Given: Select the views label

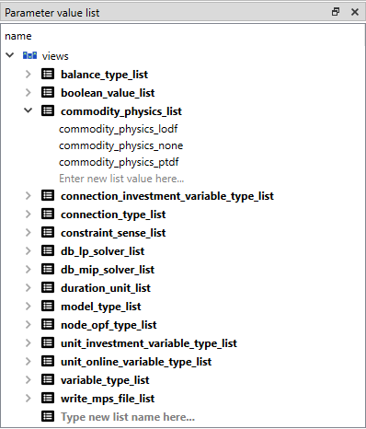Looking at the screenshot, I should pos(55,56).
